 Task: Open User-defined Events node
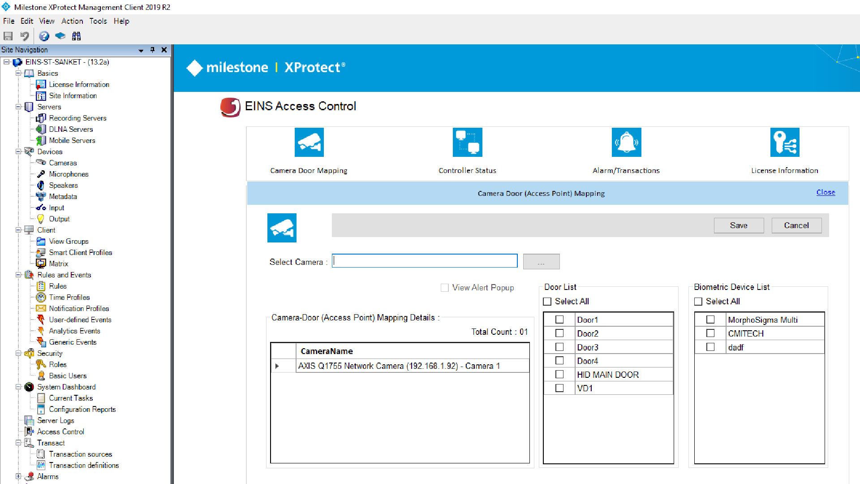pyautogui.click(x=80, y=320)
